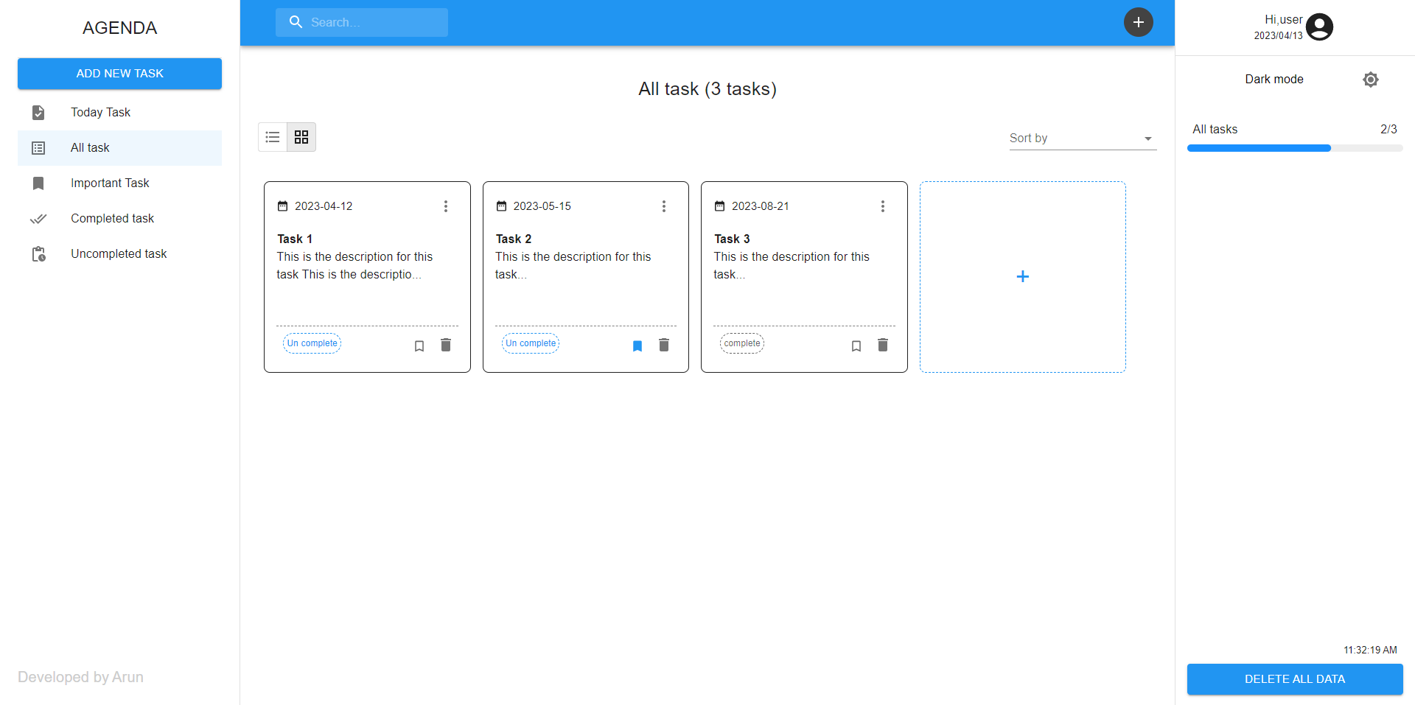Click the ADD NEW TASK button
The width and height of the screenshot is (1415, 705).
(119, 74)
